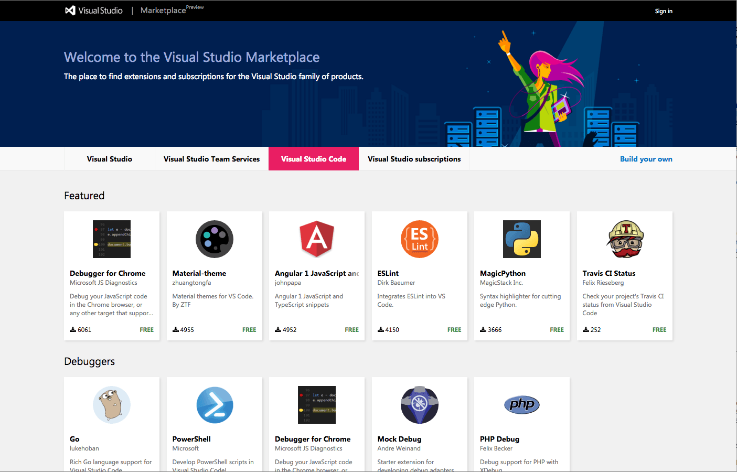Switch to the Visual Studio tab
Screen dimensions: 737x472
point(109,159)
